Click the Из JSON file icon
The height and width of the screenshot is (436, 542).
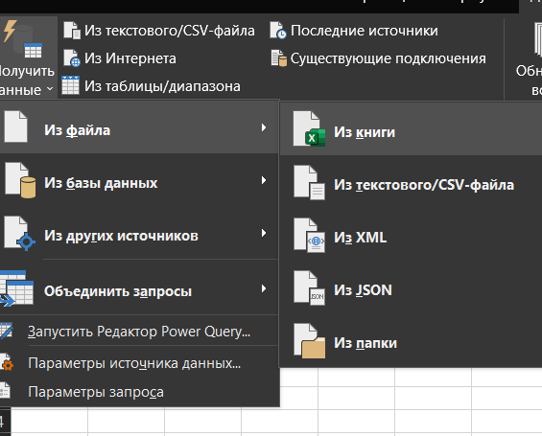309,287
